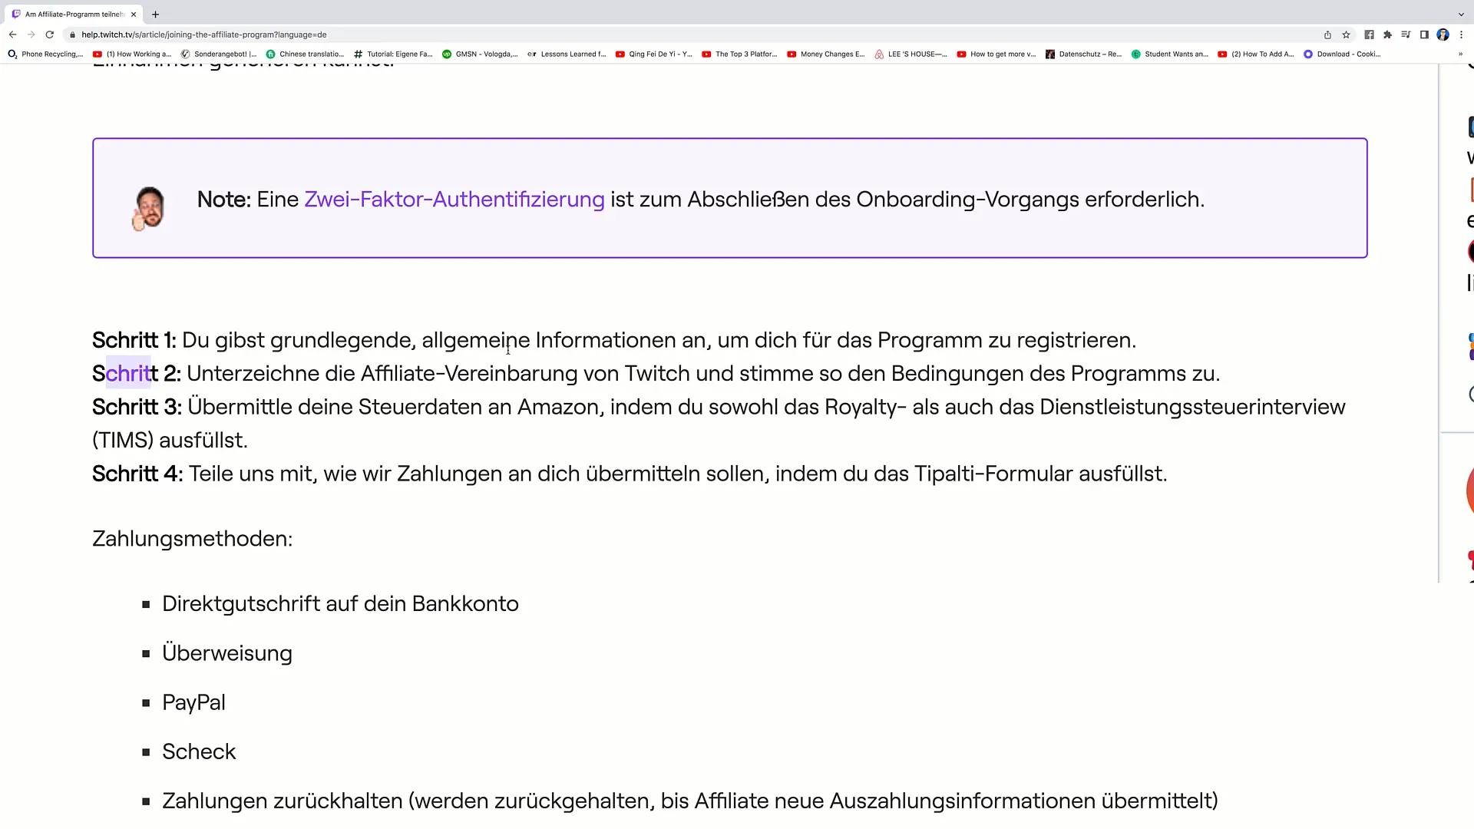Click the new tab plus icon
Viewport: 1474px width, 829px height.
pos(155,14)
